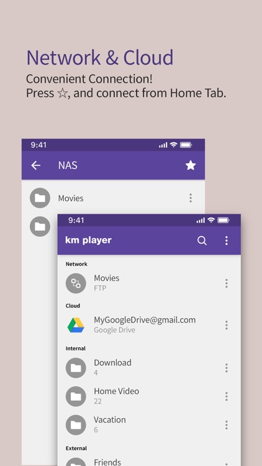The image size is (262, 466).
Task: Open the FTP Movies network icon
Action: pos(76,283)
